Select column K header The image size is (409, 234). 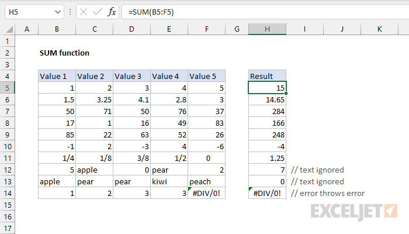380,29
